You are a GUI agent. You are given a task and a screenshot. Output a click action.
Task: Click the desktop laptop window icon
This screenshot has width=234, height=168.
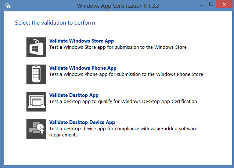[x=36, y=102]
